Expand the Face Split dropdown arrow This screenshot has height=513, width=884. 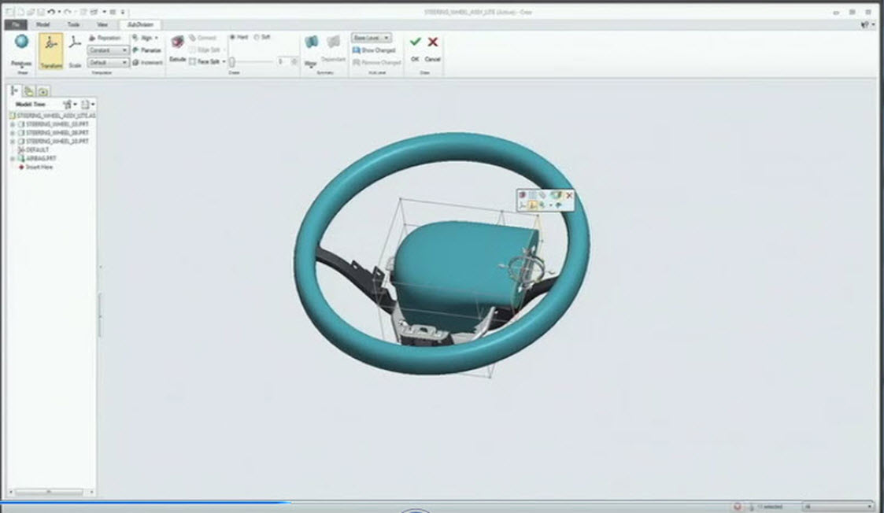224,61
